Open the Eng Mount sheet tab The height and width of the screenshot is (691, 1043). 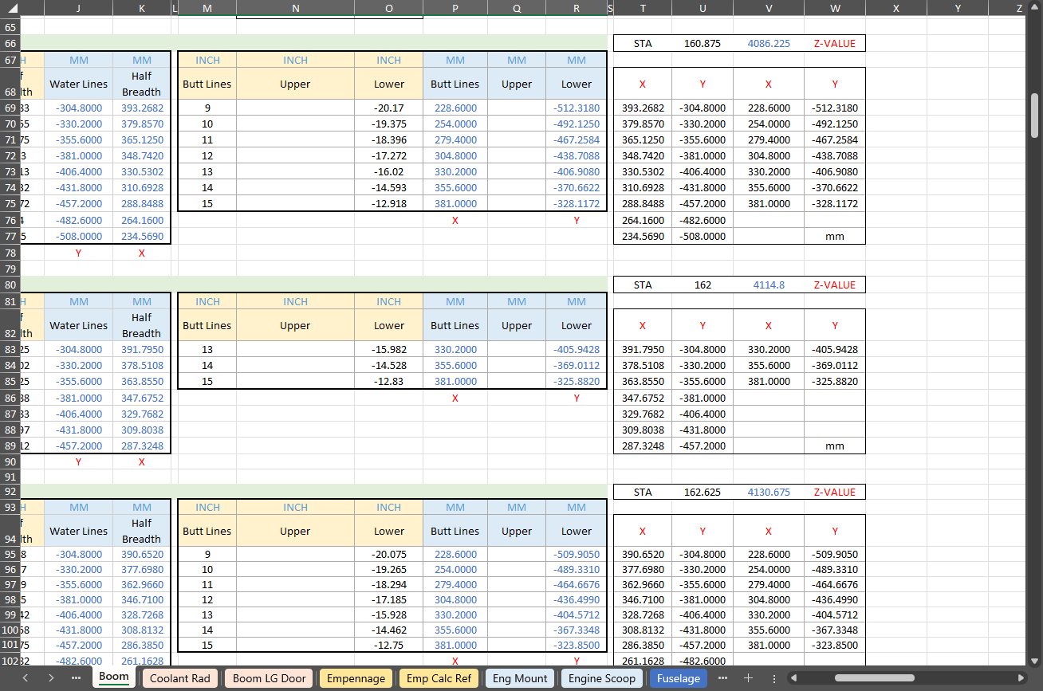point(520,678)
